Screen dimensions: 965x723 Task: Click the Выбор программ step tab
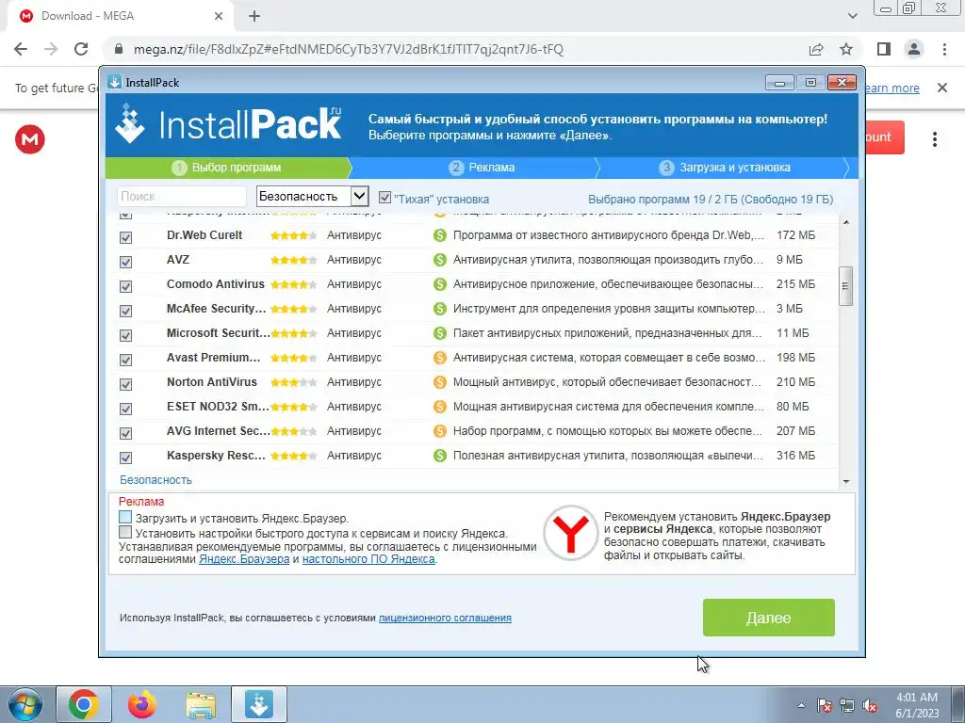pos(228,168)
